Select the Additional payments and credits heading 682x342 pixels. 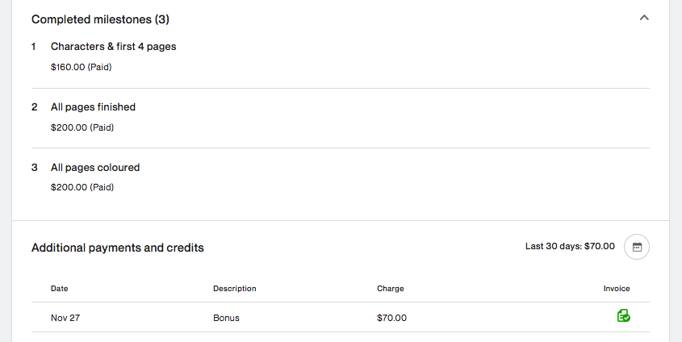click(x=118, y=248)
